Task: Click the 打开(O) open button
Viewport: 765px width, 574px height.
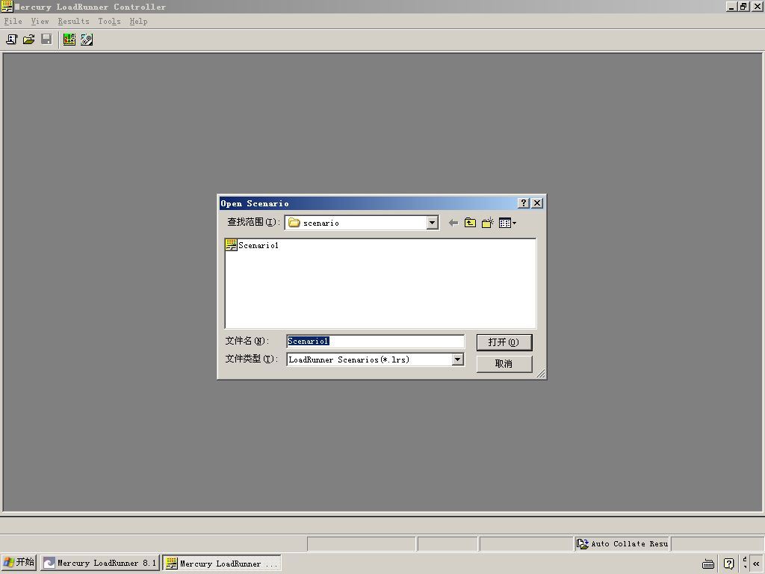Action: click(504, 342)
